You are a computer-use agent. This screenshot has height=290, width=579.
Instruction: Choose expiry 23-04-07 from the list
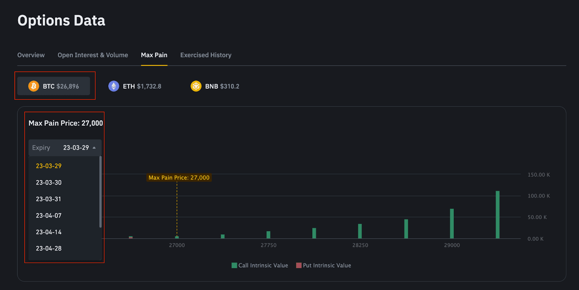click(x=48, y=215)
